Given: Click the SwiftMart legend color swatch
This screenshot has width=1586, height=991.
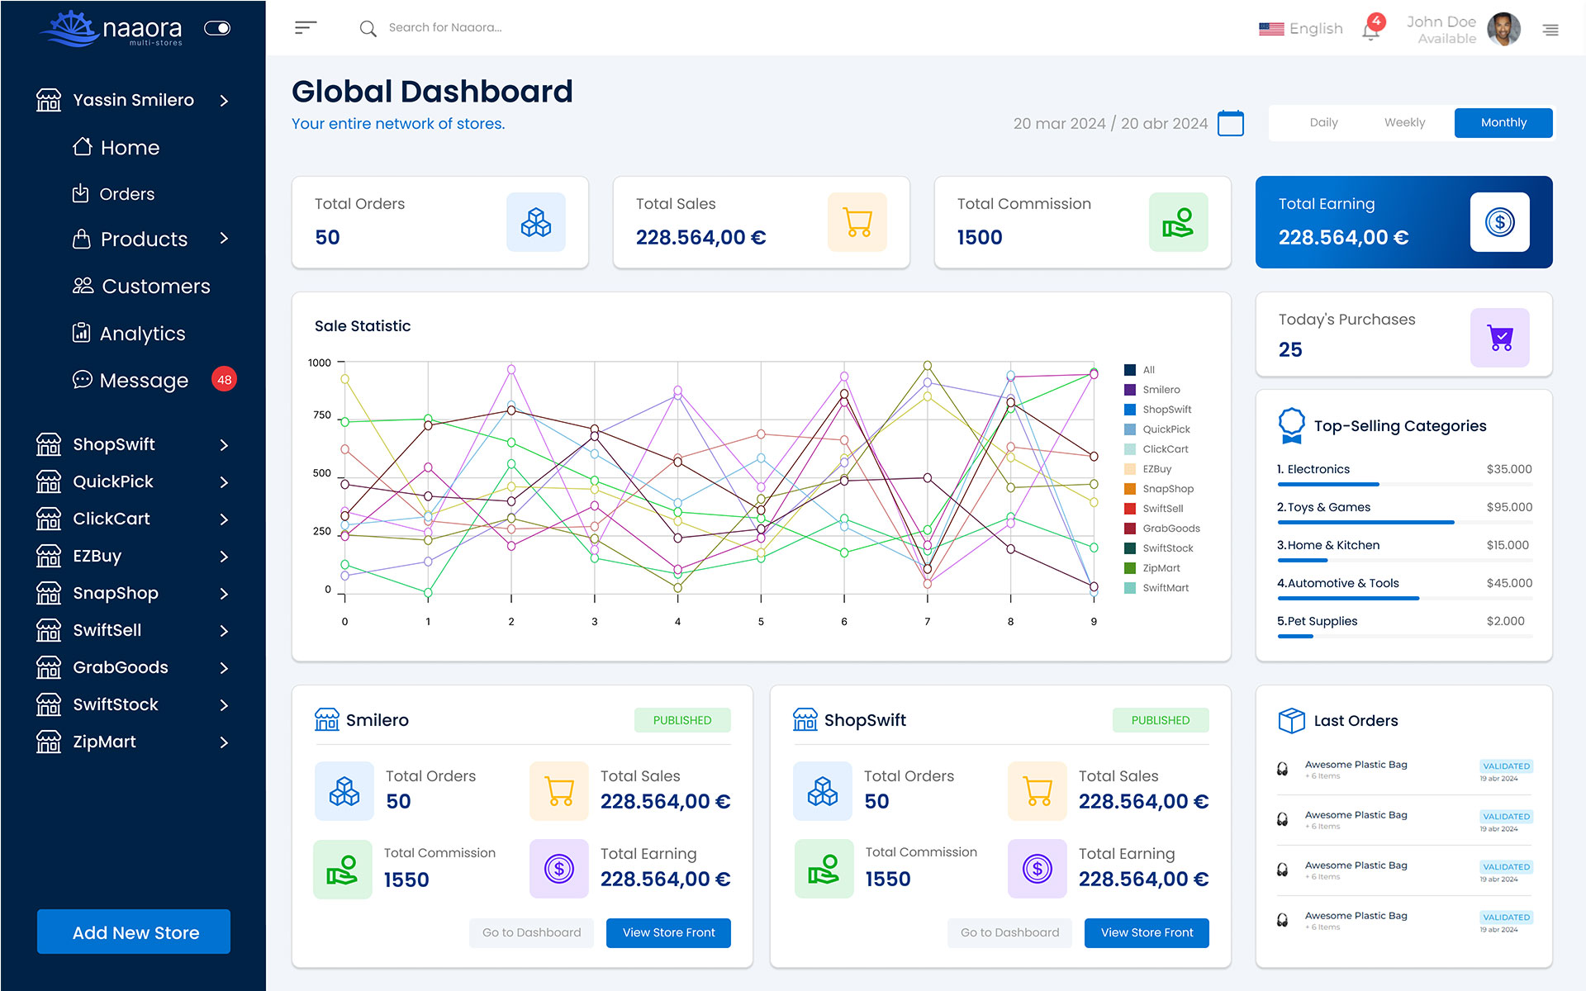Looking at the screenshot, I should (1130, 588).
